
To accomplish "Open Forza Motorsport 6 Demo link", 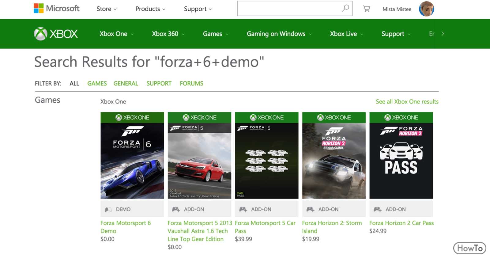I will point(126,227).
